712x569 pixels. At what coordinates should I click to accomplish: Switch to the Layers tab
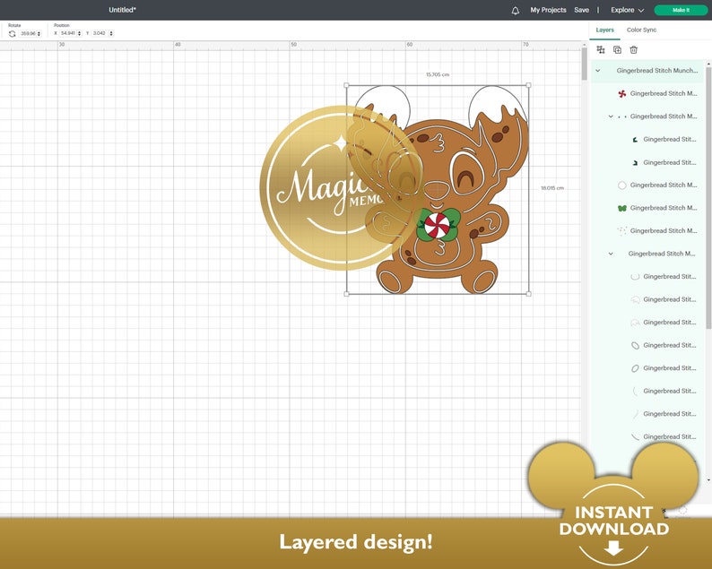[604, 30]
